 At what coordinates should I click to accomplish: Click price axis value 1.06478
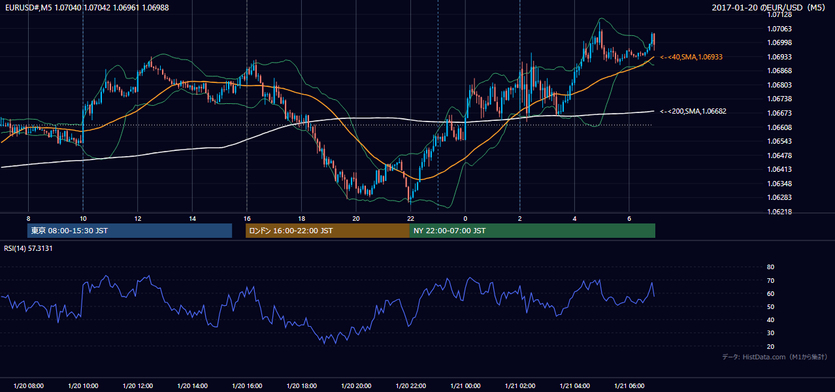point(780,155)
